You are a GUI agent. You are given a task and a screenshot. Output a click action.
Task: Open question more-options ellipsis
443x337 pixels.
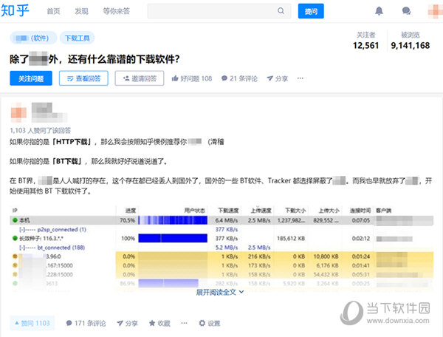(x=301, y=78)
